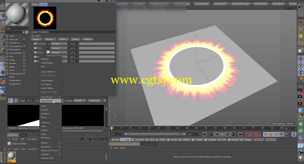Image resolution: width=304 pixels, height=164 pixels.
Task: Enable the Bump channel checkbox
Action: click(x=24, y=60)
